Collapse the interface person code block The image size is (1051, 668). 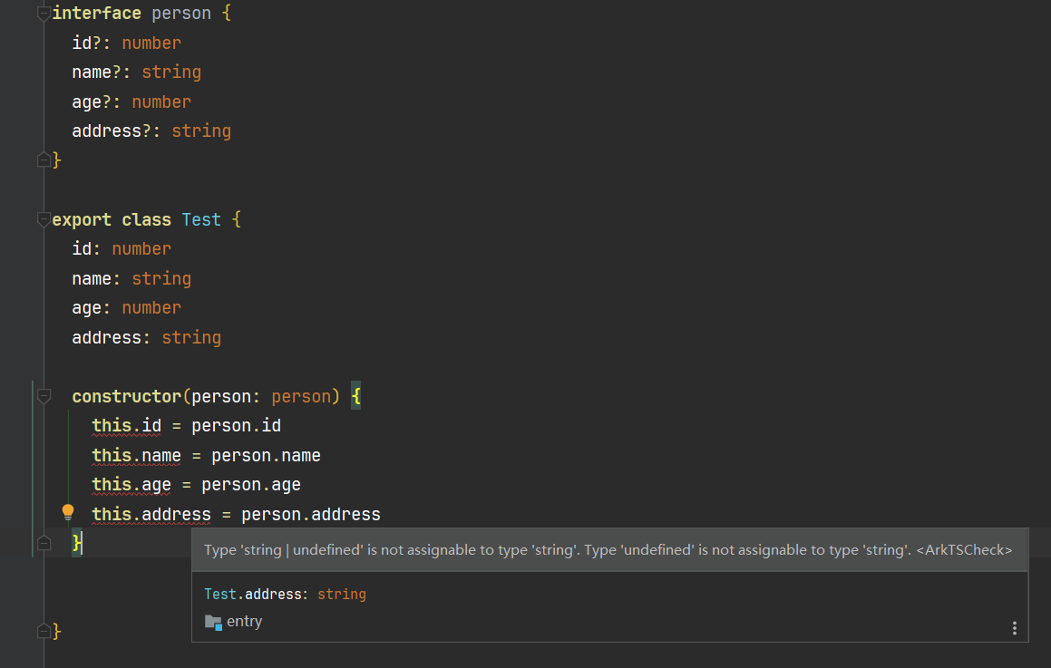[x=44, y=14]
